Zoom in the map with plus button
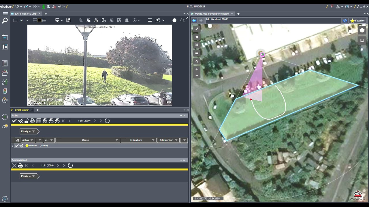This screenshot has height=207, width=369. (x=197, y=69)
